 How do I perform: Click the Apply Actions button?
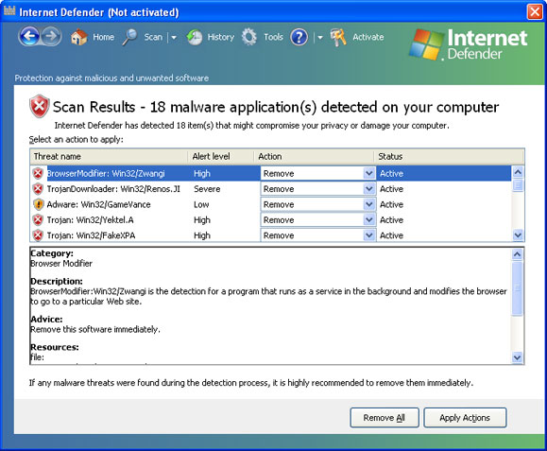465,418
